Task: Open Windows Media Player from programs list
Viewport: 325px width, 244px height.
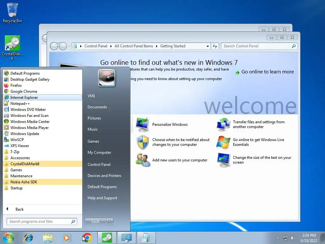Action: [x=43, y=127]
